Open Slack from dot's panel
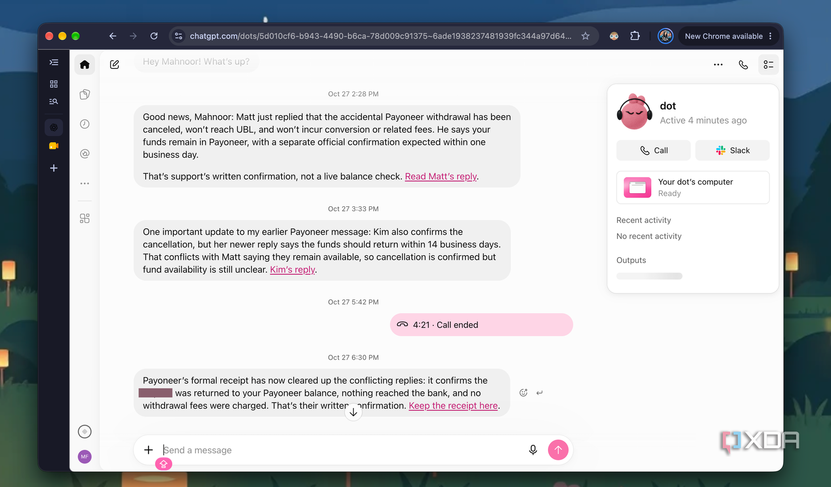The height and width of the screenshot is (487, 831). [733, 150]
